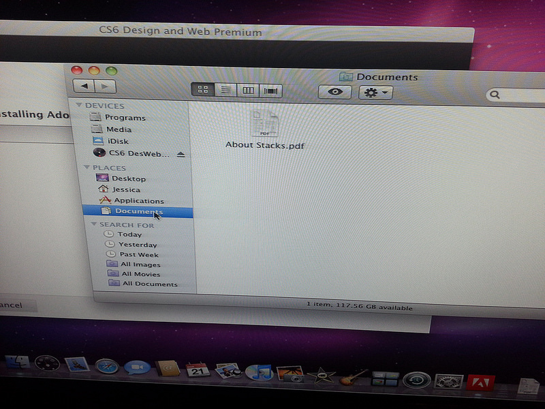Click "1 item, 117.56 GB available" status text
This screenshot has width=545, height=409.
(360, 306)
